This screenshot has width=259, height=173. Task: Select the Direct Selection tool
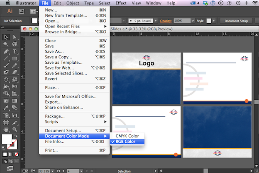coord(14,37)
